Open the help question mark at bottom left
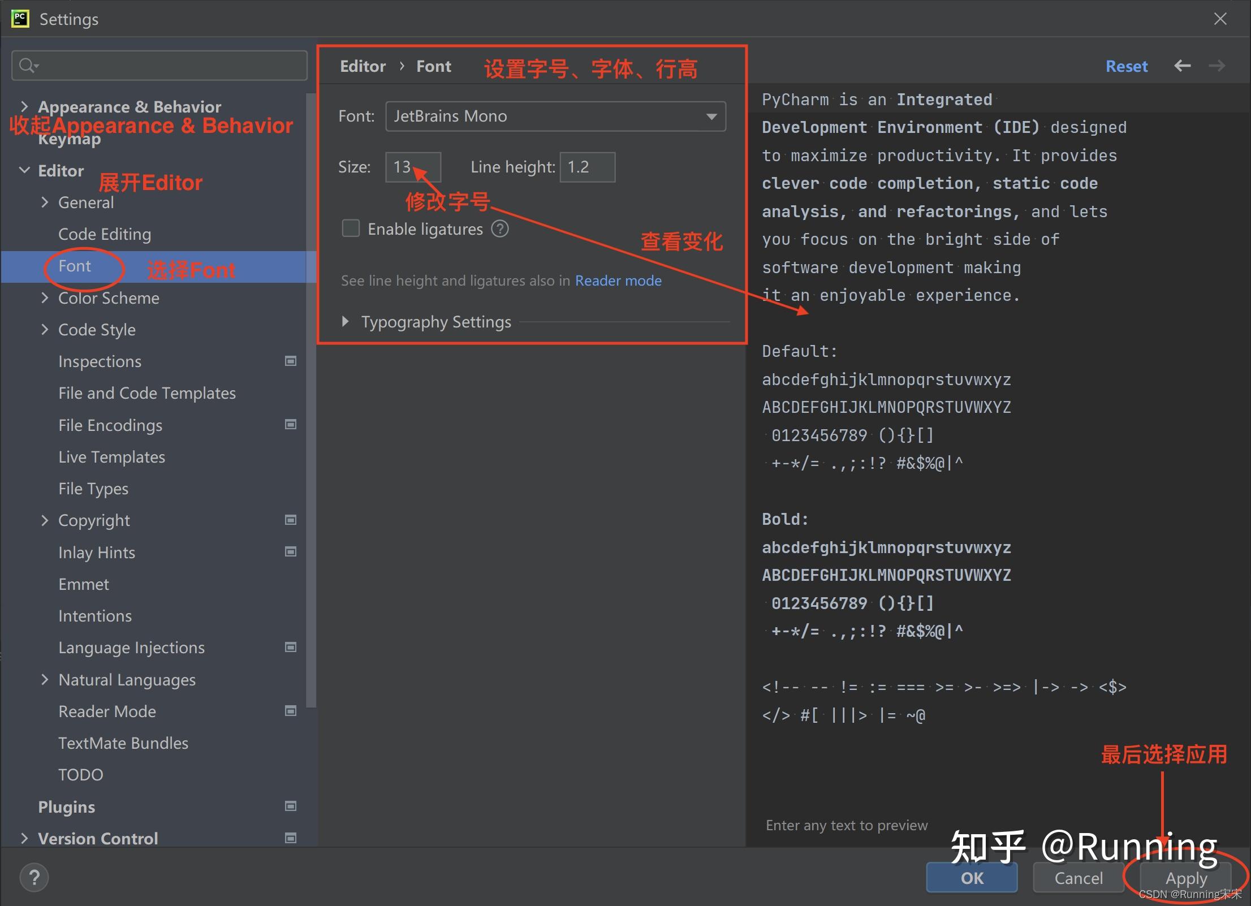Screen dimensions: 1251x906 pos(34,877)
